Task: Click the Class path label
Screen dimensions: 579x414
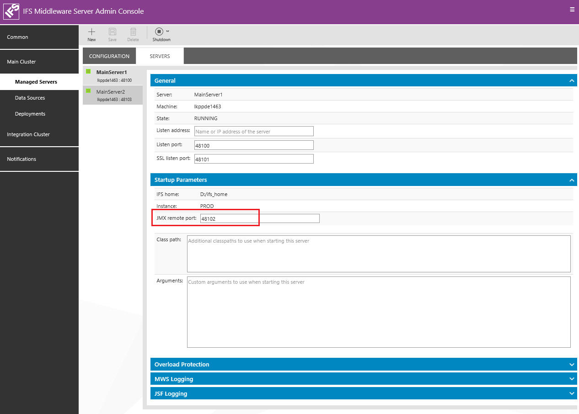Action: [x=169, y=239]
